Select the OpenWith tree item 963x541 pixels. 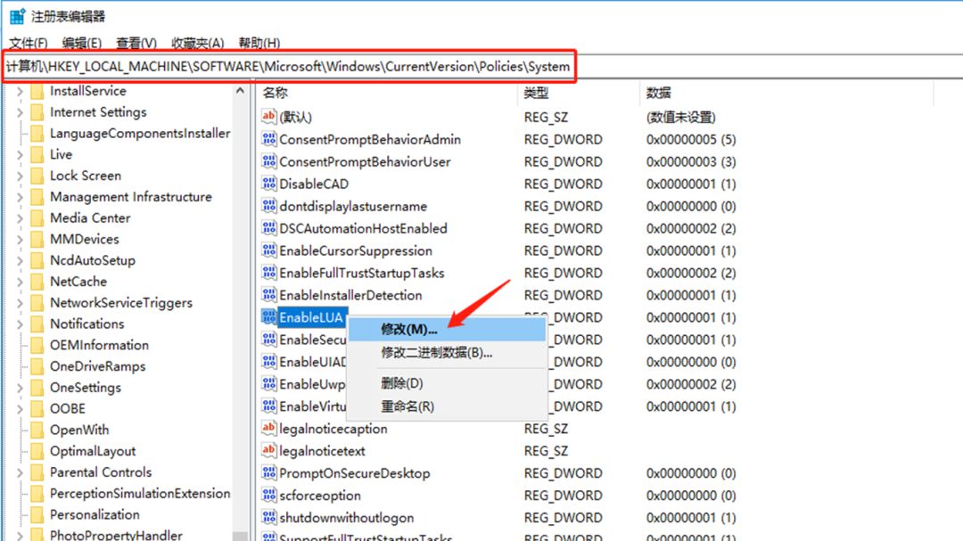tap(79, 430)
